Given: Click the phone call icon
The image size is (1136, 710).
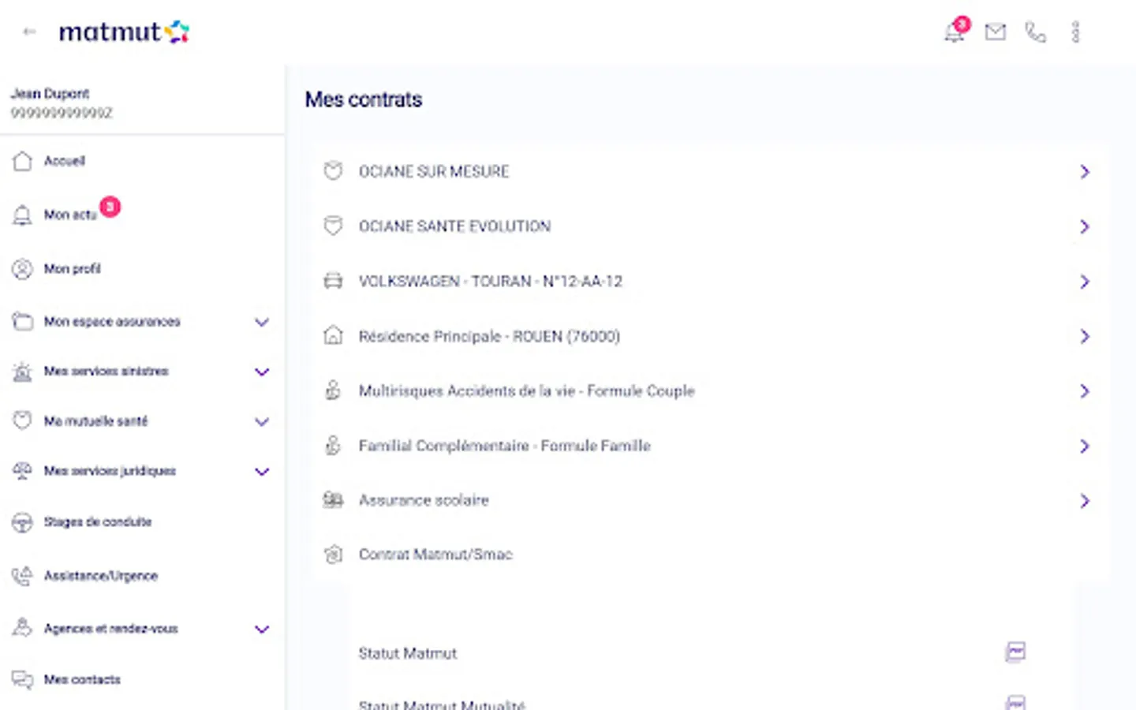Looking at the screenshot, I should [x=1035, y=32].
